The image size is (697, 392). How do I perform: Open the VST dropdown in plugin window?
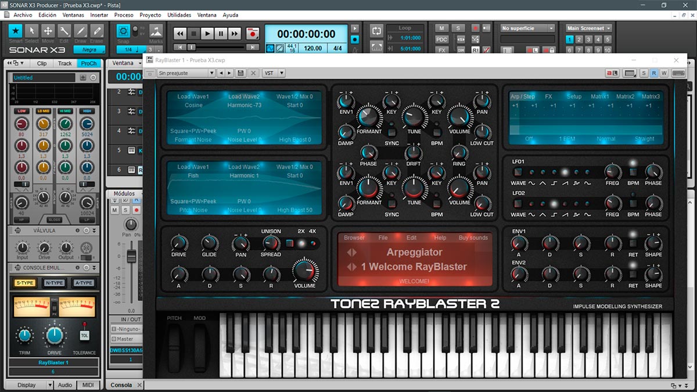click(x=274, y=73)
